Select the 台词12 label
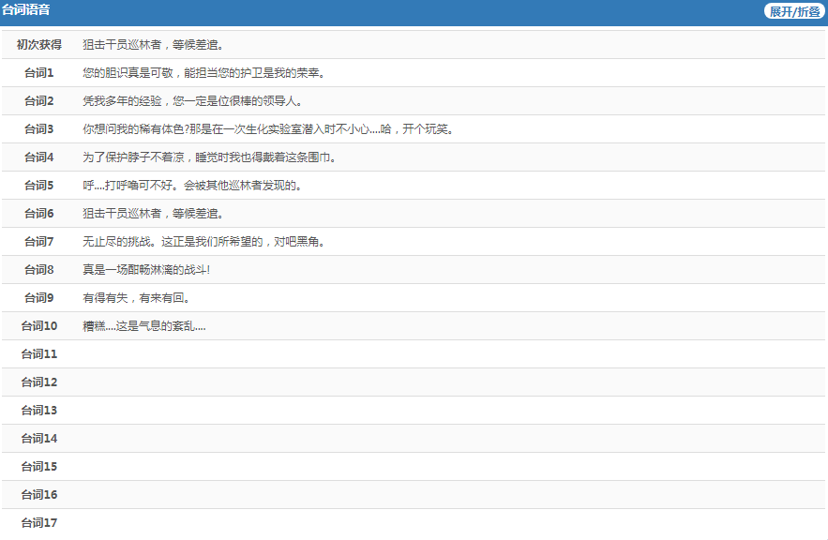This screenshot has height=540, width=828. tap(39, 382)
